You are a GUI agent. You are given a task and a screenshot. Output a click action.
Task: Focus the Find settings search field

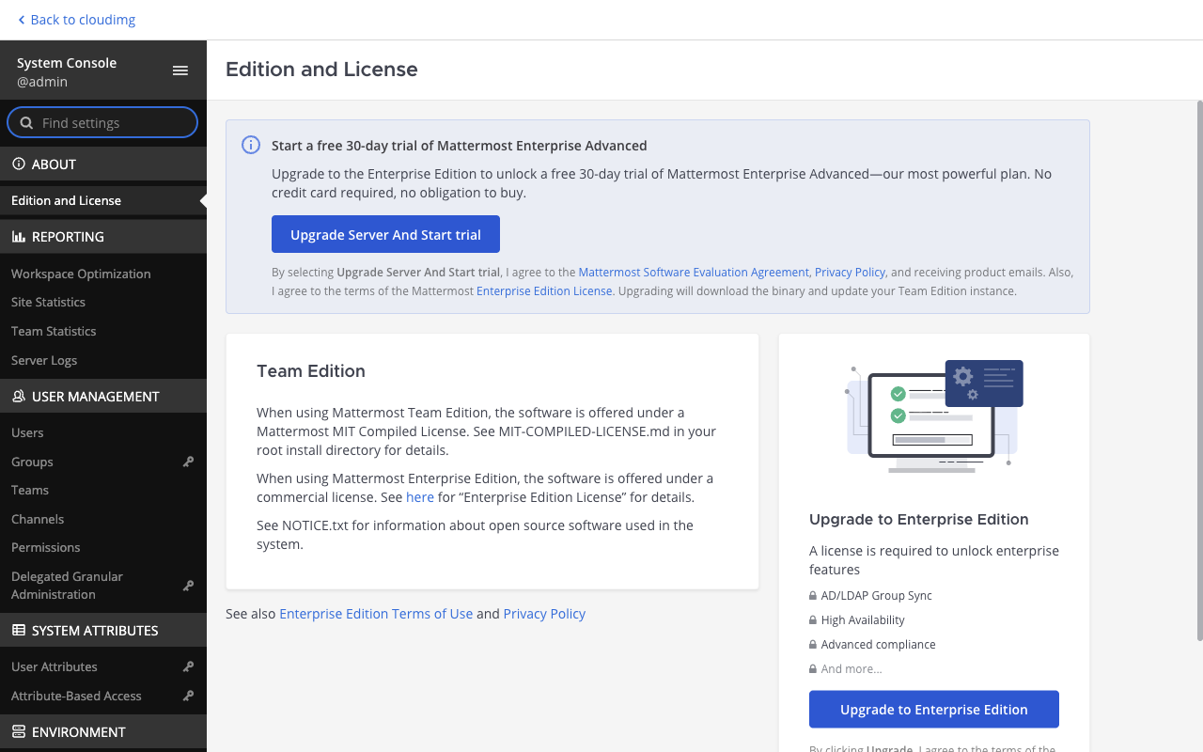click(x=102, y=122)
